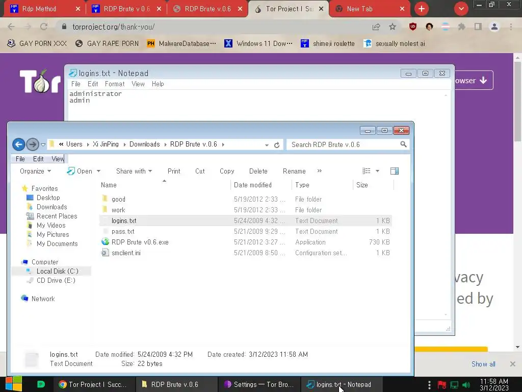Click the network icon in system tray
This screenshot has width=522, height=392.
454,385
